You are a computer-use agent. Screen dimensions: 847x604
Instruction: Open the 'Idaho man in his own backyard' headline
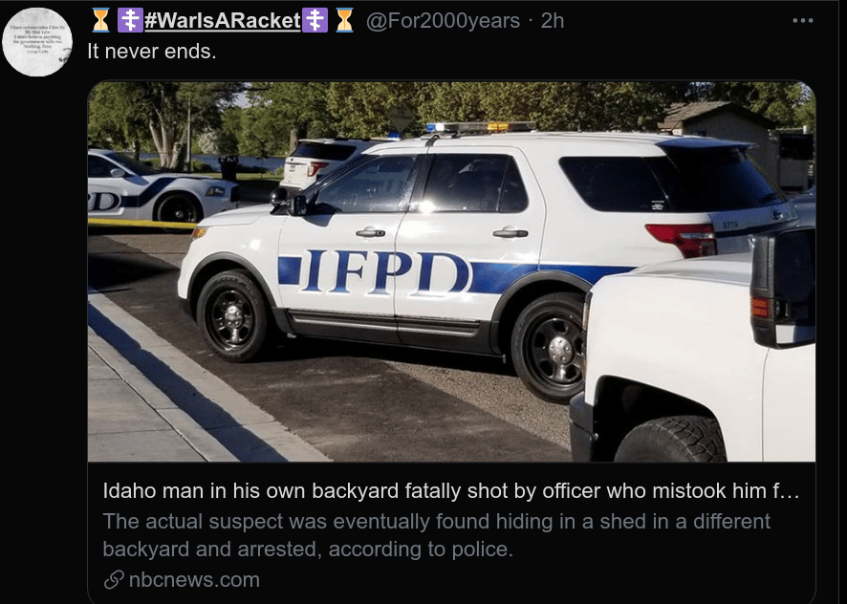pyautogui.click(x=450, y=491)
